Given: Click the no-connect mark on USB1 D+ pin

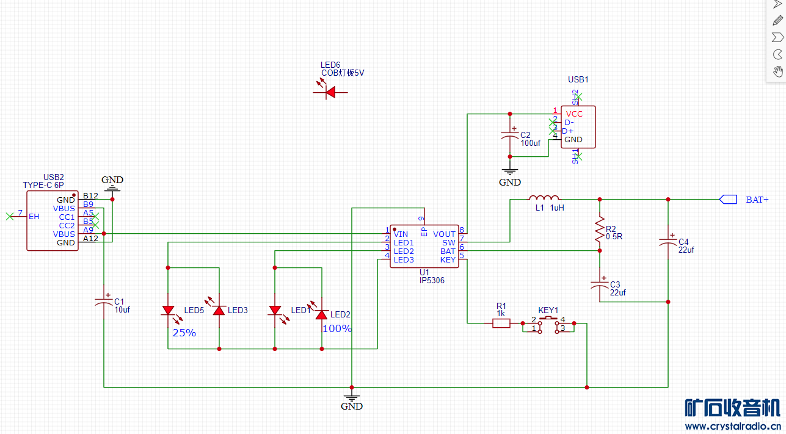Looking at the screenshot, I should point(553,131).
